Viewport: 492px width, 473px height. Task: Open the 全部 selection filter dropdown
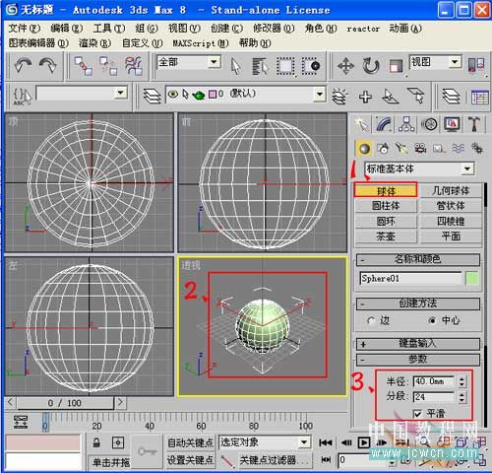(189, 62)
